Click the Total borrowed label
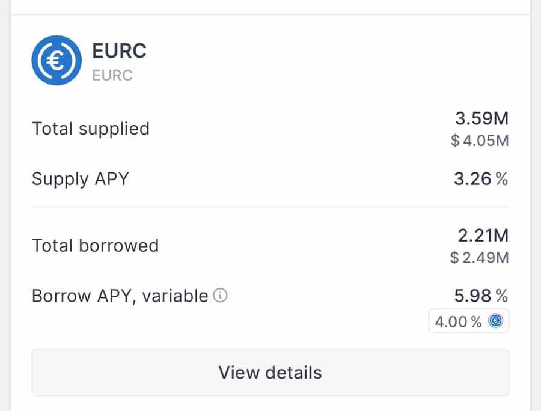 click(95, 246)
